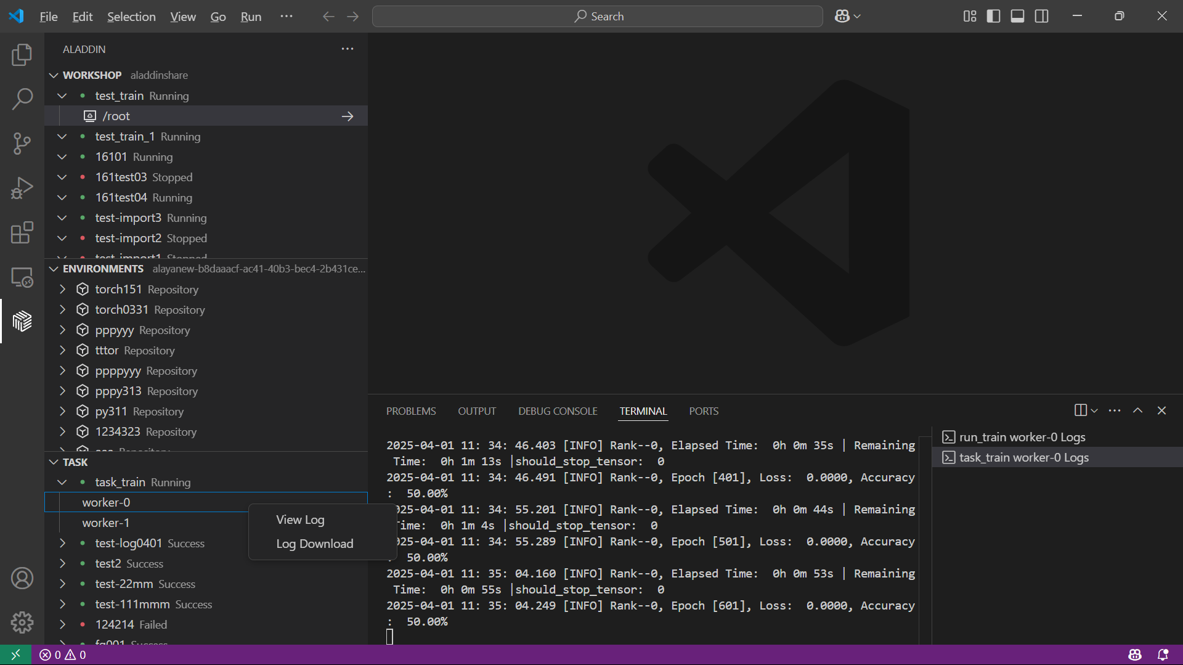Go back with the navigation arrow
This screenshot has height=665, width=1183.
point(328,17)
